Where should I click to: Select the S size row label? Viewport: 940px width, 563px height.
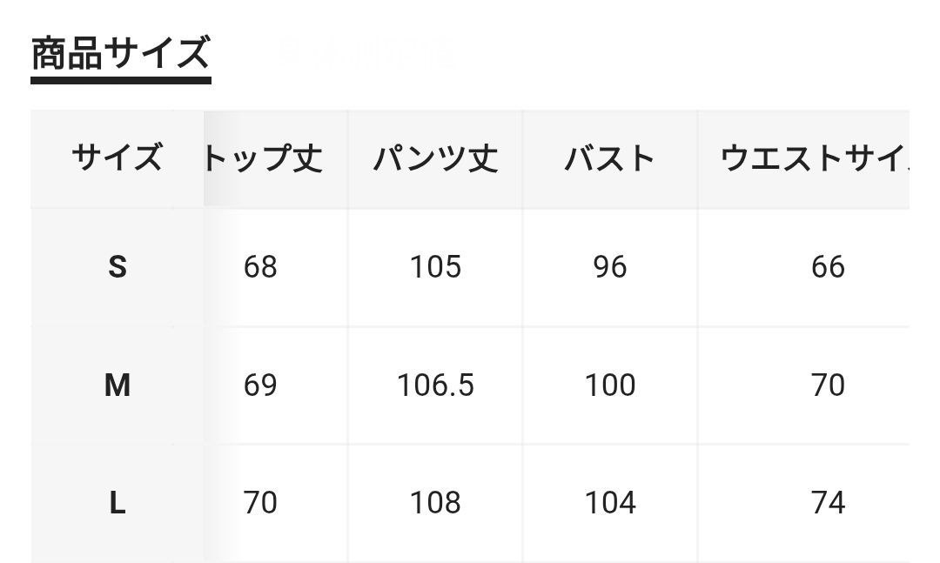tap(117, 267)
